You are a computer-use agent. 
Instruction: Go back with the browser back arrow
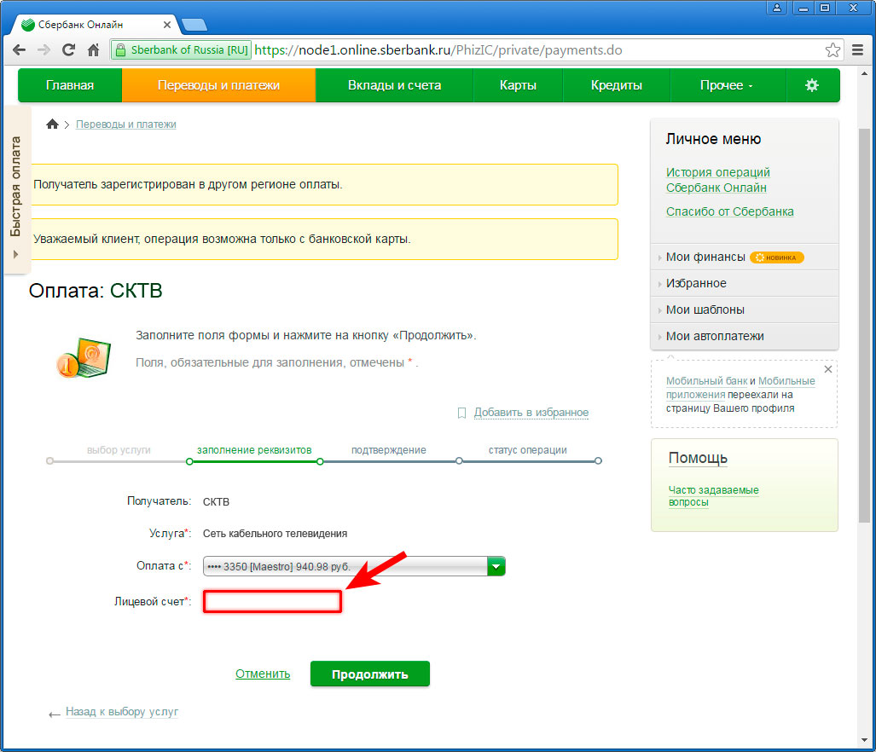[19, 50]
